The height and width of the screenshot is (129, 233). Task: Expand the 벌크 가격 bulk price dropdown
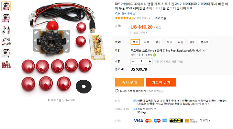pos(147,33)
